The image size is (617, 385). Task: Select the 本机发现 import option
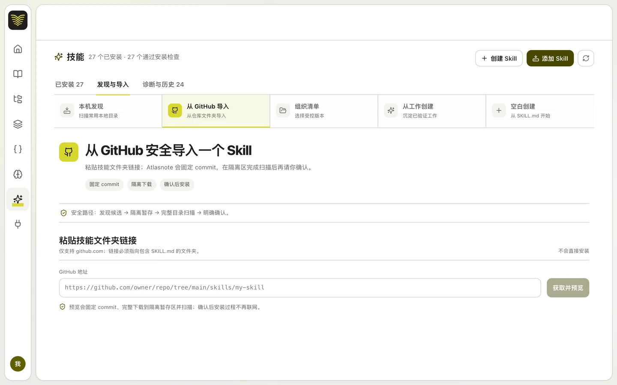point(108,111)
